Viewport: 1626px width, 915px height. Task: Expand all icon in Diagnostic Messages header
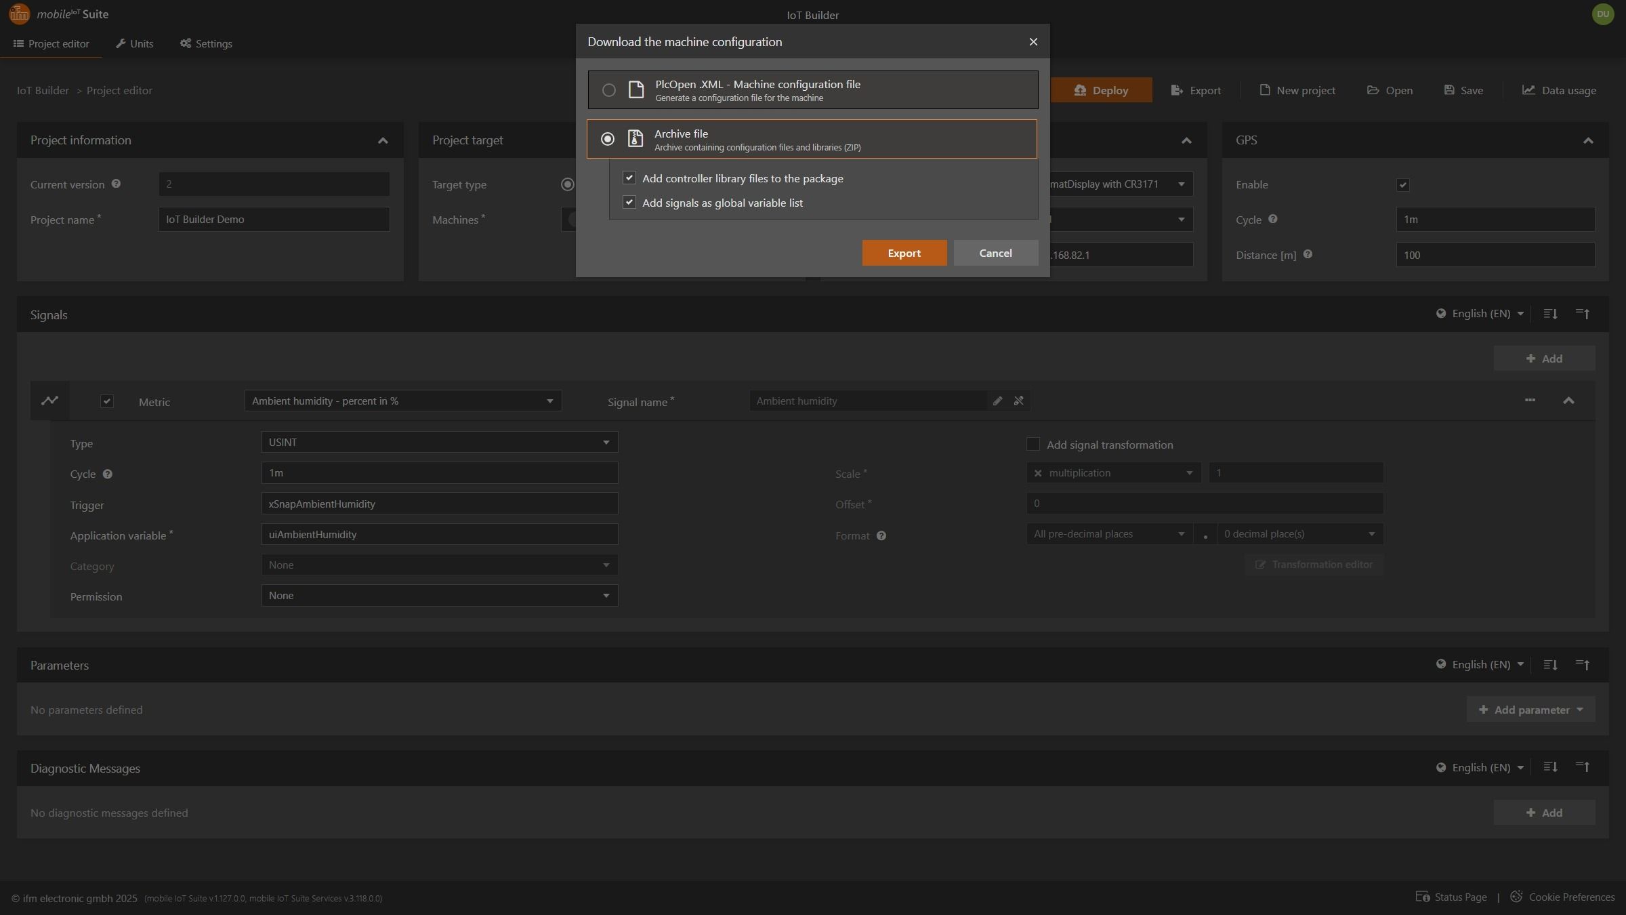[1550, 767]
